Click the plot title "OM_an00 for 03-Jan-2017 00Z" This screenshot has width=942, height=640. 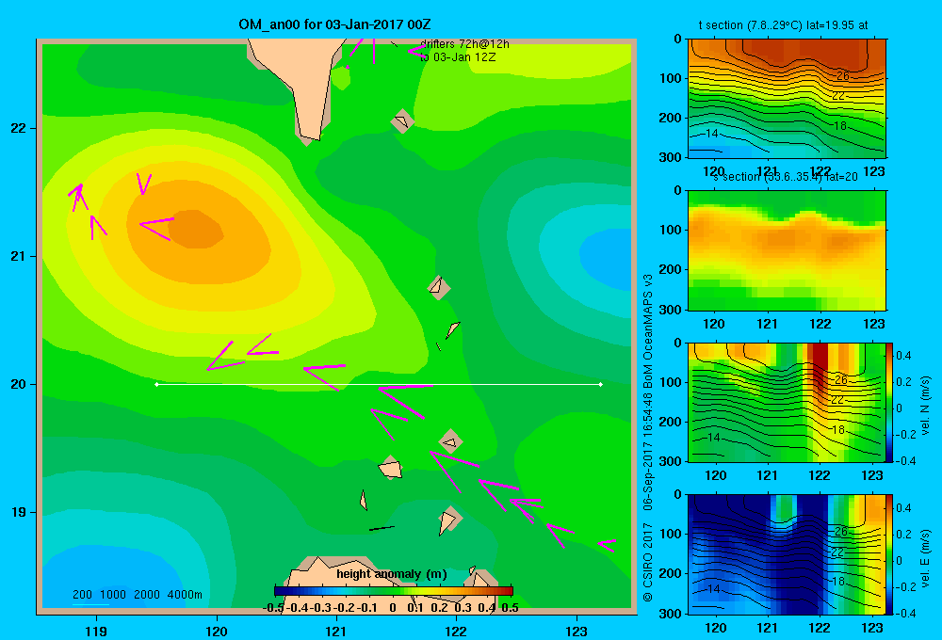334,24
